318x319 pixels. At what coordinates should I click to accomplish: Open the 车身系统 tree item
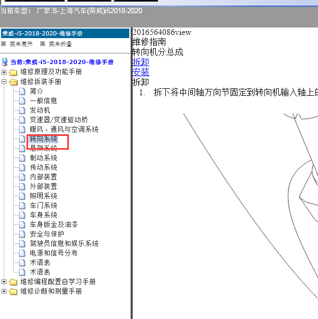click(43, 215)
